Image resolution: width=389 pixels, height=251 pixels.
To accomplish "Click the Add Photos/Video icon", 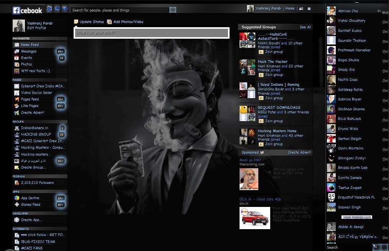I will tap(109, 22).
